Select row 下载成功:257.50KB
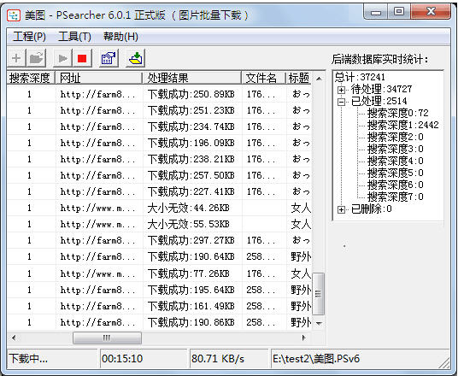The width and height of the screenshot is (458, 376). coord(160,175)
